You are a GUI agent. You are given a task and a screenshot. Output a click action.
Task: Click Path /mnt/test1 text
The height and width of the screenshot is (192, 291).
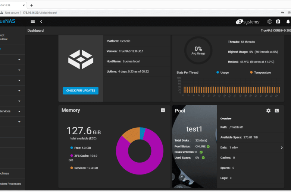232,127
